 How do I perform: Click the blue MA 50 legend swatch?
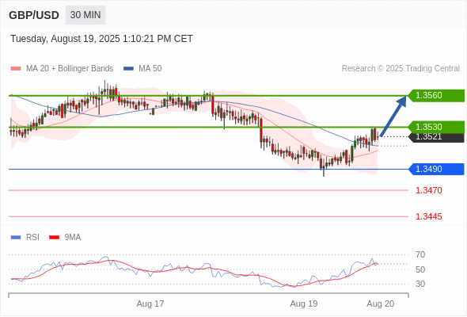pos(128,69)
